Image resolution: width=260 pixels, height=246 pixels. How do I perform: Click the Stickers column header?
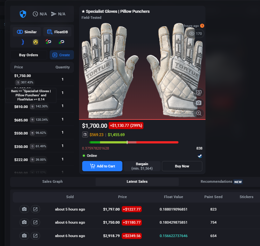(x=246, y=197)
